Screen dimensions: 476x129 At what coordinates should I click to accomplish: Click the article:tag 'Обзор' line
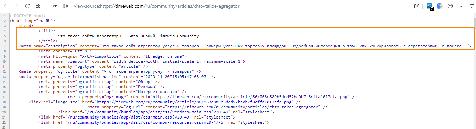click(x=99, y=82)
